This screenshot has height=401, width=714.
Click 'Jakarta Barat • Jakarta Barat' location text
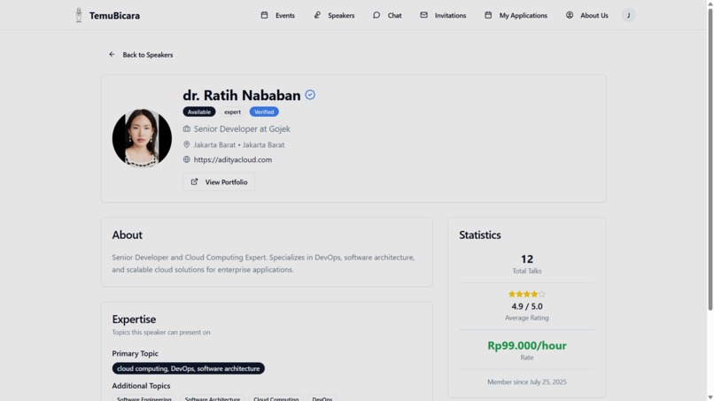click(239, 145)
